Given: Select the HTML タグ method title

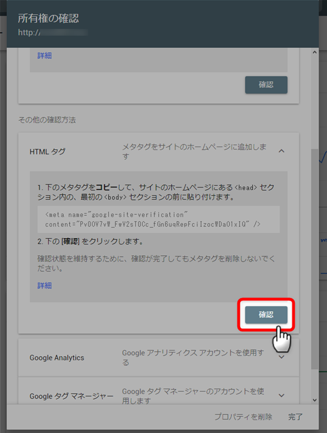Looking at the screenshot, I should pyautogui.click(x=47, y=151).
